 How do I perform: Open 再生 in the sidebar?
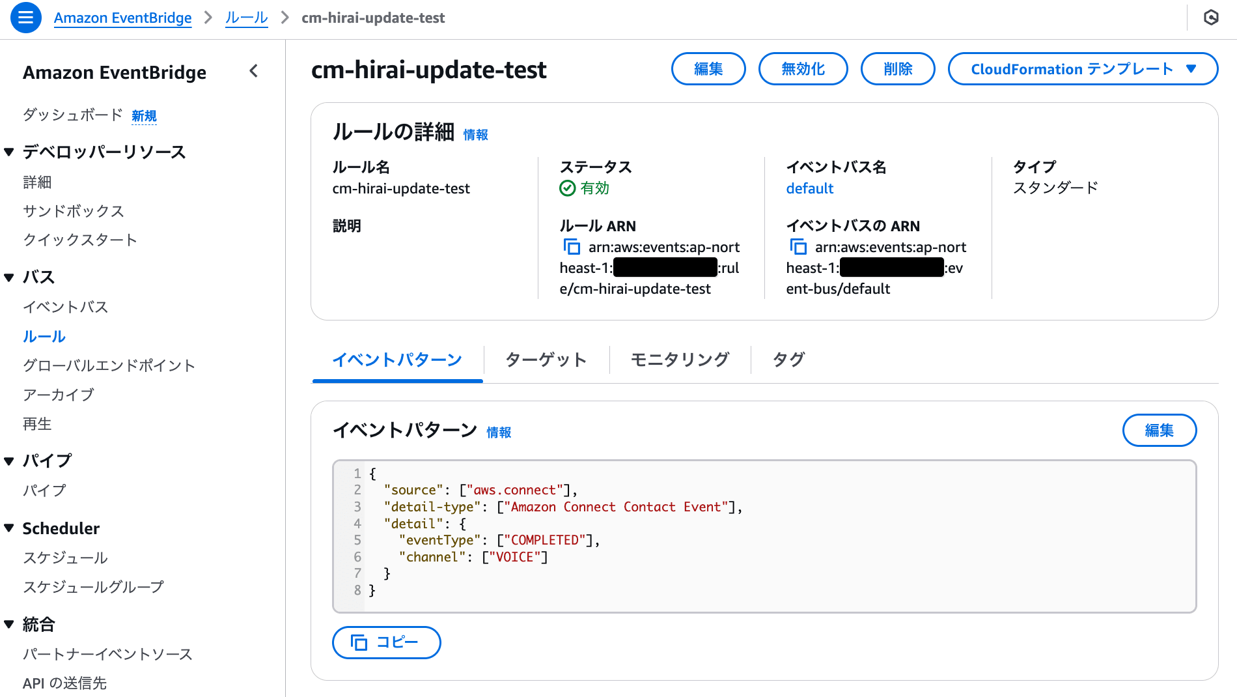click(37, 424)
